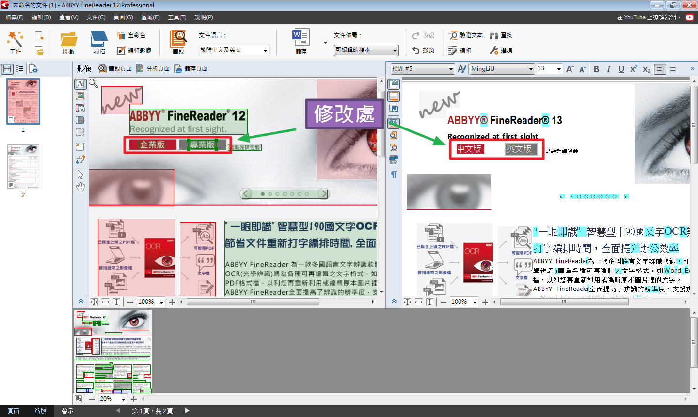698x417 pixels.
Task: Open the 標題 #5 style dropdown
Action: [451, 69]
